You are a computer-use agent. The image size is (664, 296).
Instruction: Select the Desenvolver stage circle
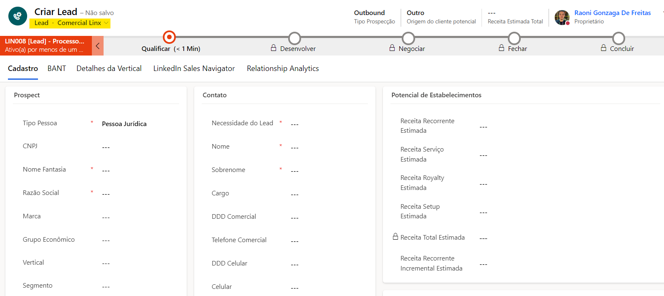click(295, 38)
